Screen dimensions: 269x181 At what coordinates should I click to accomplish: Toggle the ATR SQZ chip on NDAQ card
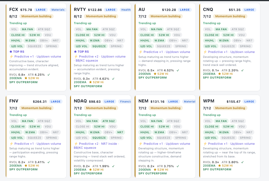pyautogui.click(x=109, y=121)
